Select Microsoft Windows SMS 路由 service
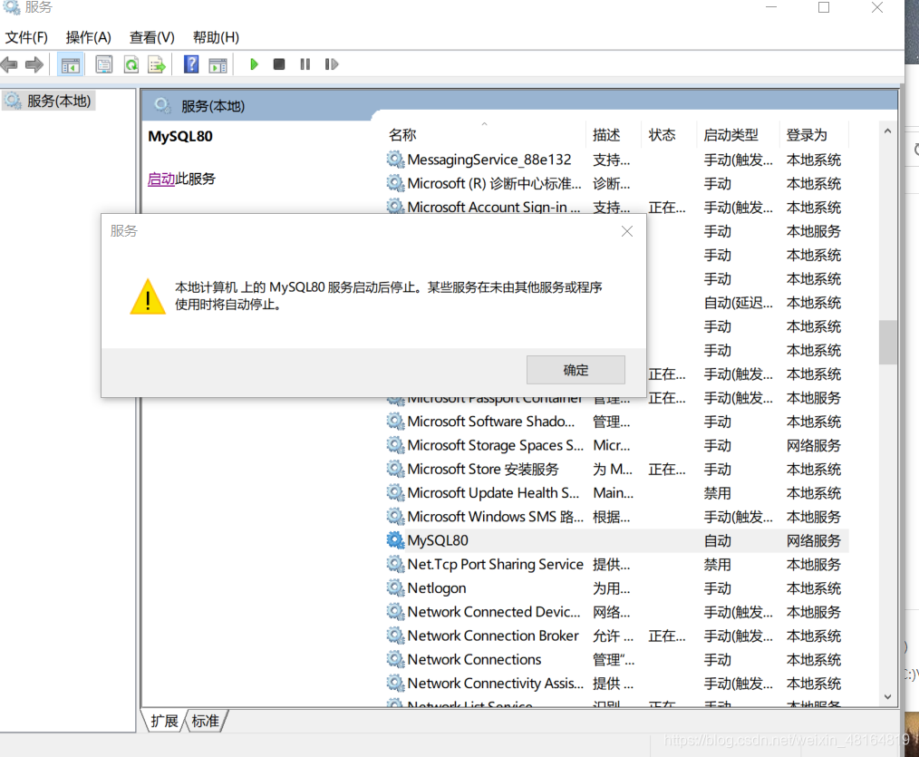Image resolution: width=919 pixels, height=757 pixels. point(616,517)
